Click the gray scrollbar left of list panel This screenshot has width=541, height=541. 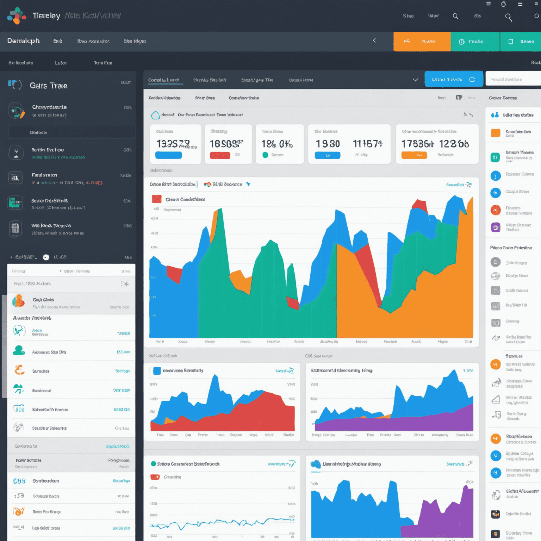(x=4, y=346)
